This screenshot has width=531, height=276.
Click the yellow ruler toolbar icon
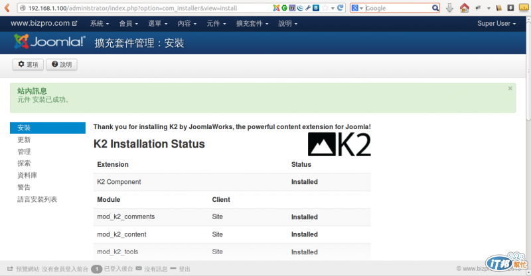(524, 8)
